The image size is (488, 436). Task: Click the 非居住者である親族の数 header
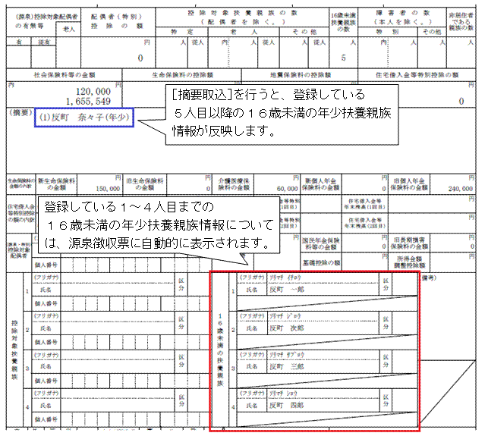point(461,21)
